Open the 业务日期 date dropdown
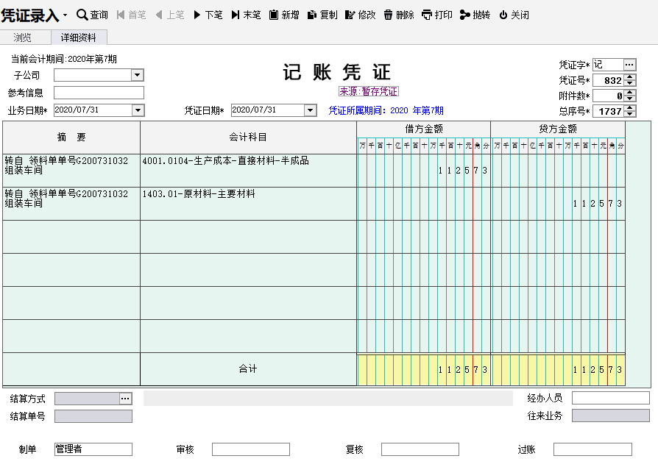The width and height of the screenshot is (658, 467). point(138,110)
